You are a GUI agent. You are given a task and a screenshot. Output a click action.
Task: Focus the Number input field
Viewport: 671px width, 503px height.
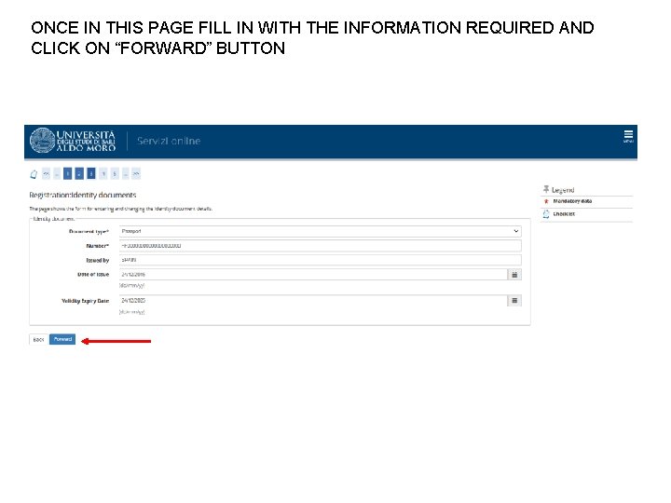point(320,246)
